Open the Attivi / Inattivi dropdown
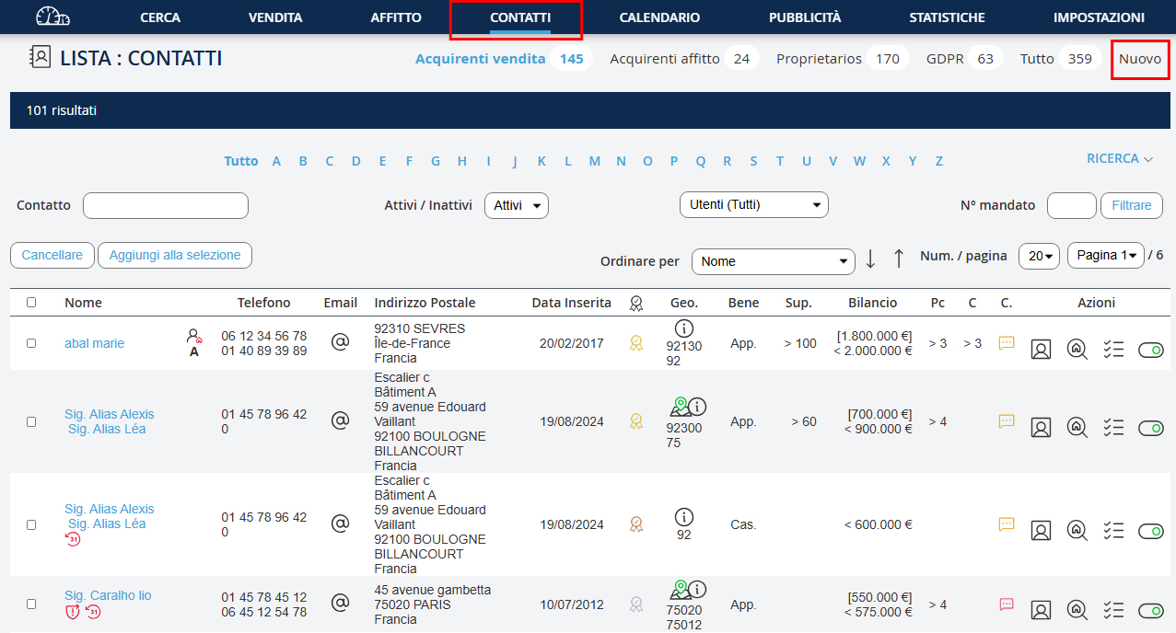Screen dimensions: 1176x633 [516, 205]
